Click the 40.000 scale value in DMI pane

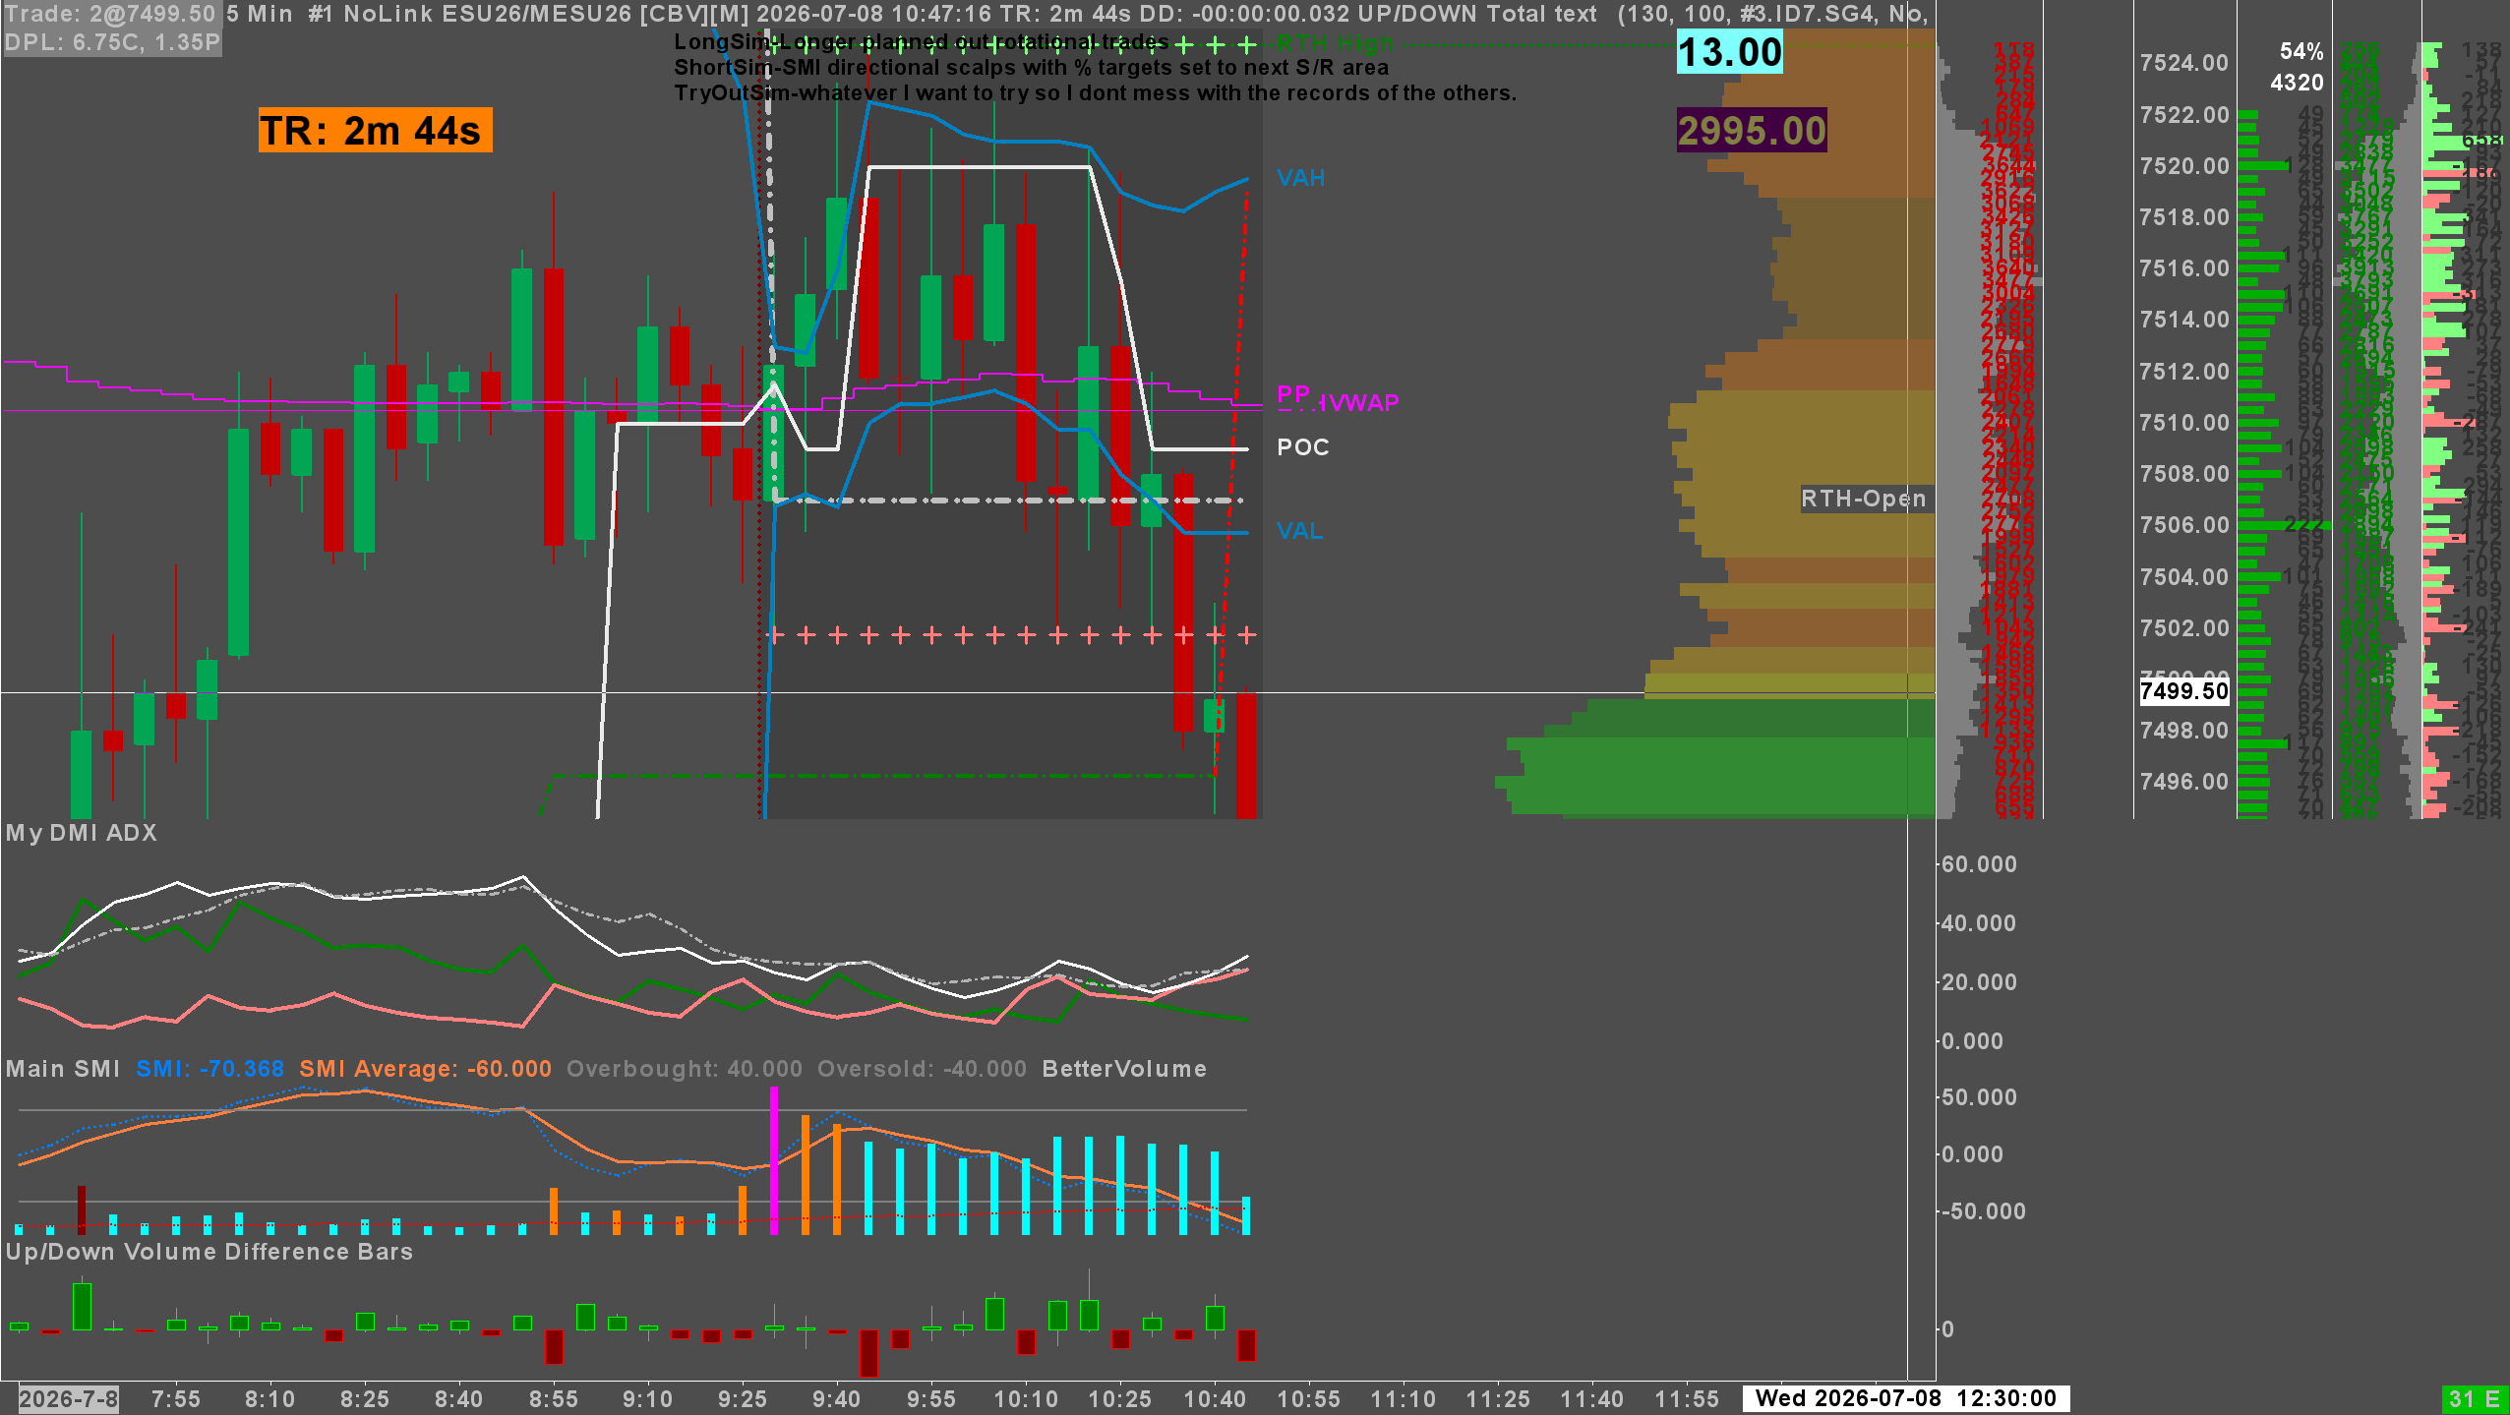[1979, 923]
